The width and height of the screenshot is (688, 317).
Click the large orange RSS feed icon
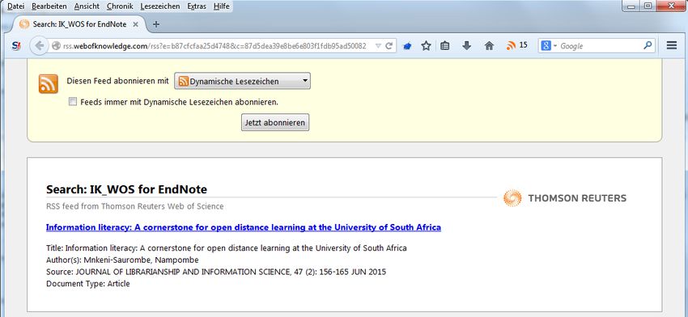49,84
